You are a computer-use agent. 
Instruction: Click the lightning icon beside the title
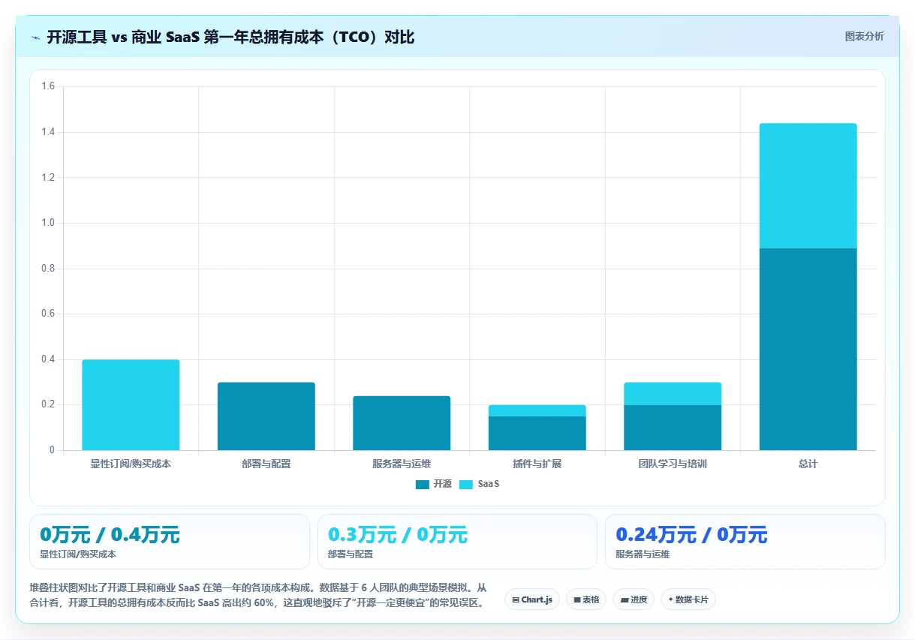pyautogui.click(x=35, y=38)
